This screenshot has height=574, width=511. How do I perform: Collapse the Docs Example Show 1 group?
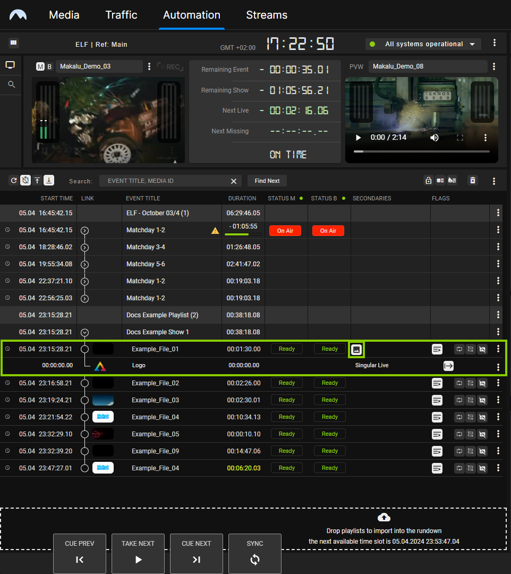point(84,332)
